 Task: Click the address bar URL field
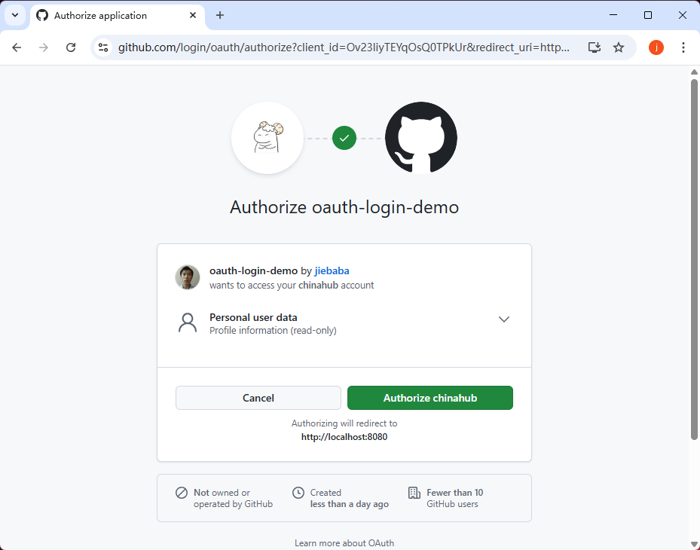pos(344,47)
